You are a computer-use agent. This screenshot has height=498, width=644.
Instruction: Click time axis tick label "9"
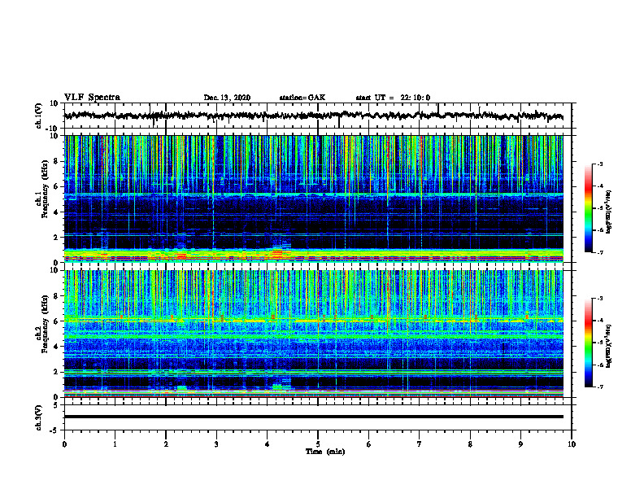pyautogui.click(x=520, y=444)
